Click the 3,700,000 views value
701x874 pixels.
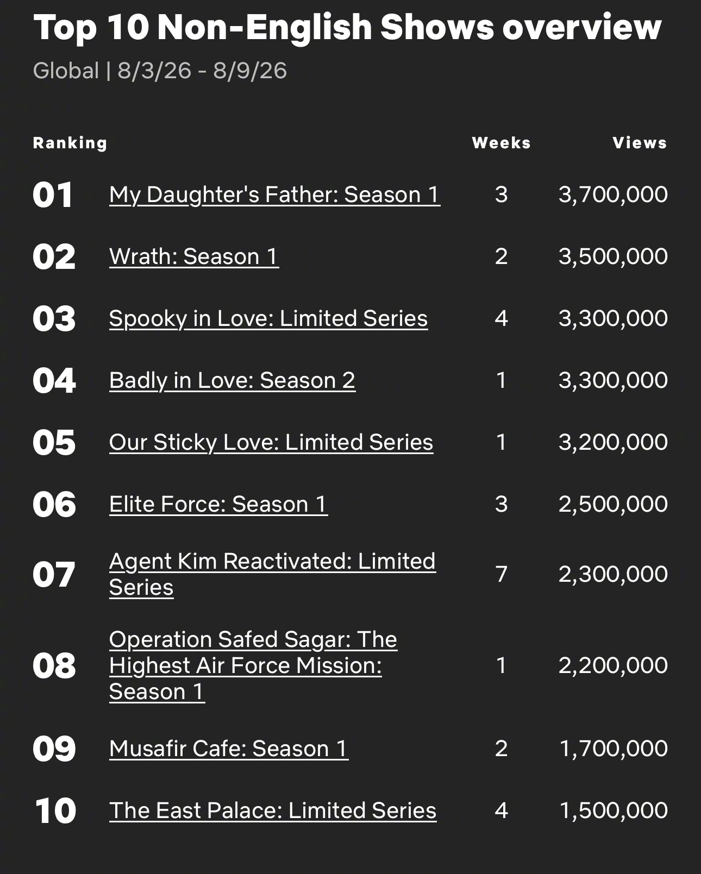click(613, 194)
